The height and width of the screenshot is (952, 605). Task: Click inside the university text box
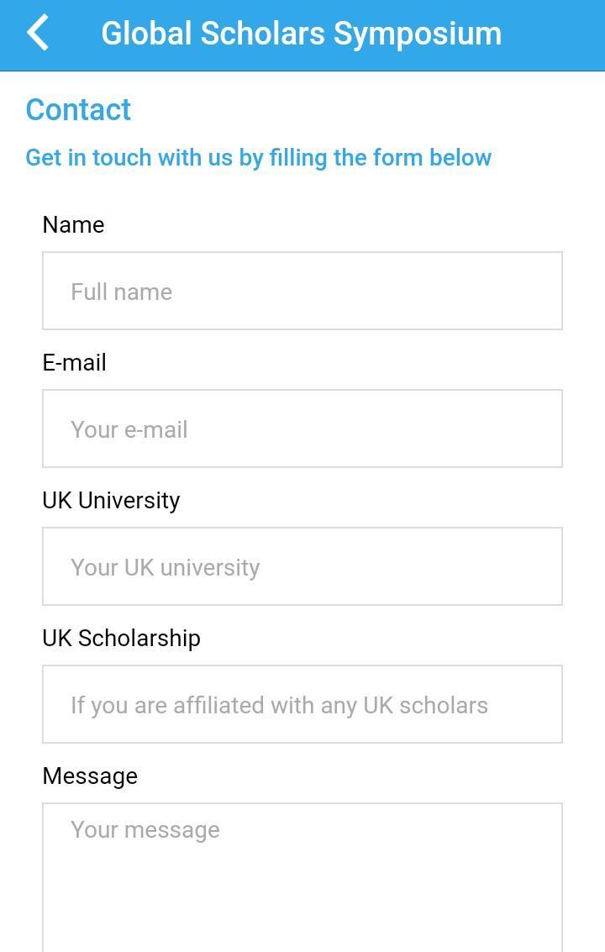click(302, 566)
